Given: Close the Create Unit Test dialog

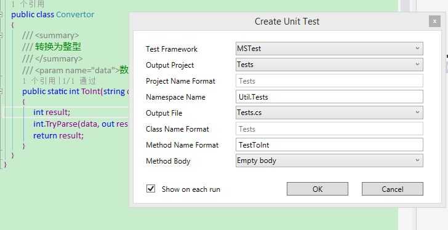Looking at the screenshot, I should [x=434, y=22].
